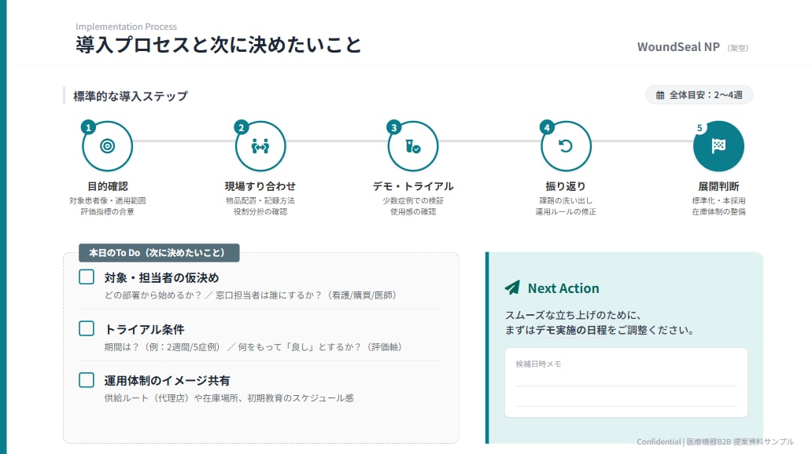
Task: Click step number badge 3
Action: coord(394,127)
